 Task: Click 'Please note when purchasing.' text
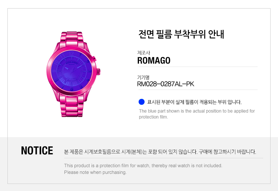click(95, 172)
